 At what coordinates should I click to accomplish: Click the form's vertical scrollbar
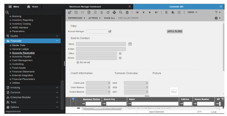(x=224, y=47)
